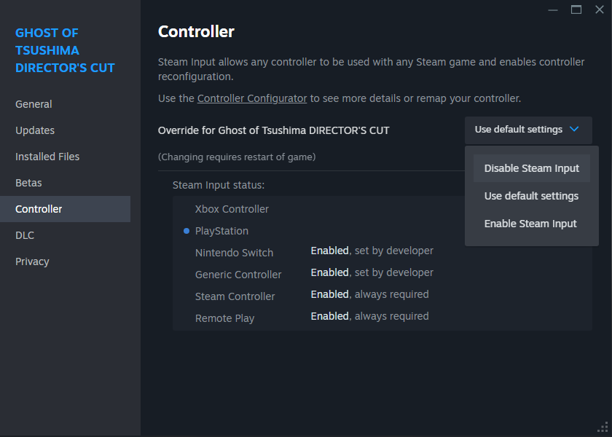The height and width of the screenshot is (437, 612).
Task: Open Installed Files section
Action: [x=47, y=157]
